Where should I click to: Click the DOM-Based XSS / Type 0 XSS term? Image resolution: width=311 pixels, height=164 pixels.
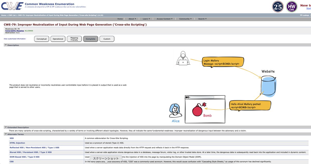25,157
